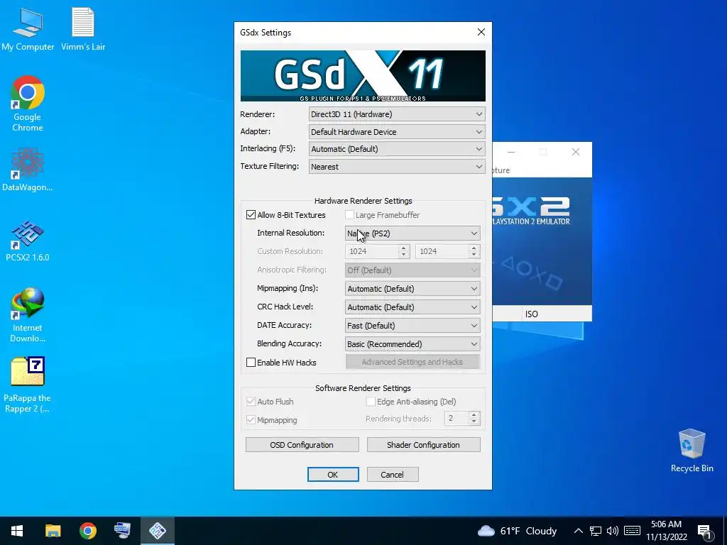Viewport: 727px width, 545px height.
Task: Click Advanced Settings and Hacks button
Action: (x=412, y=362)
